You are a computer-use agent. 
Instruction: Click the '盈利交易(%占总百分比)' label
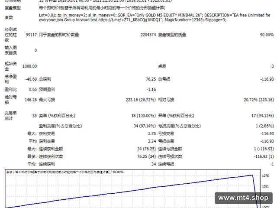[61, 126]
